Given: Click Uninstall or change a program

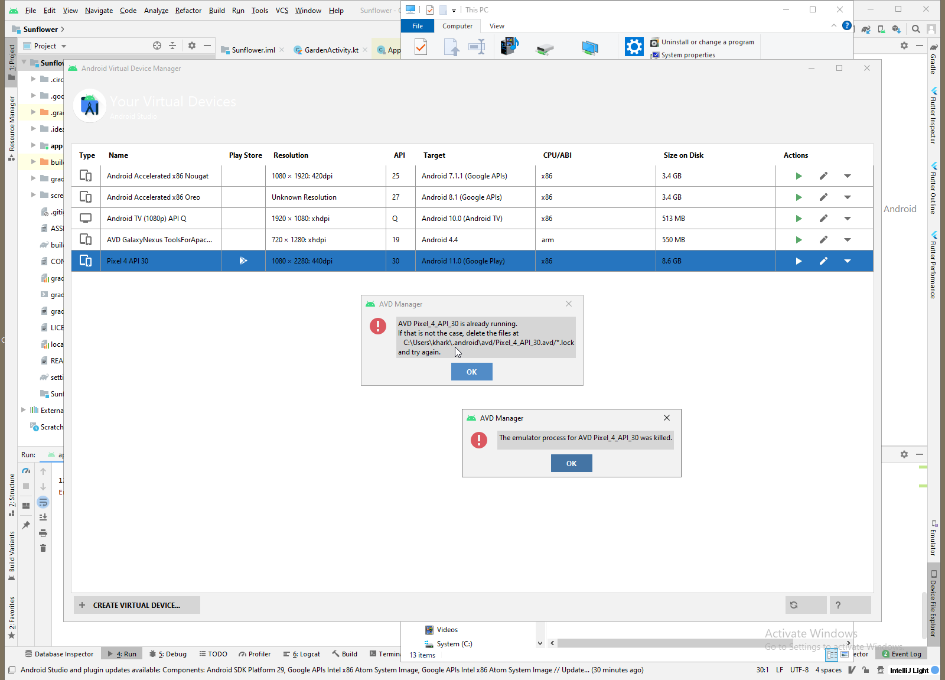Looking at the screenshot, I should (702, 42).
